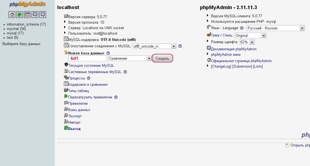
Task: Click the green Exit icon in left panel
Action: [x=20, y=15]
